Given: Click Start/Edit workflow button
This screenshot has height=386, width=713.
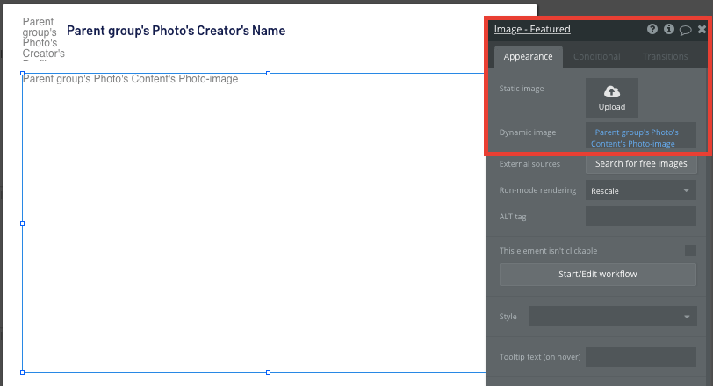Looking at the screenshot, I should point(597,275).
